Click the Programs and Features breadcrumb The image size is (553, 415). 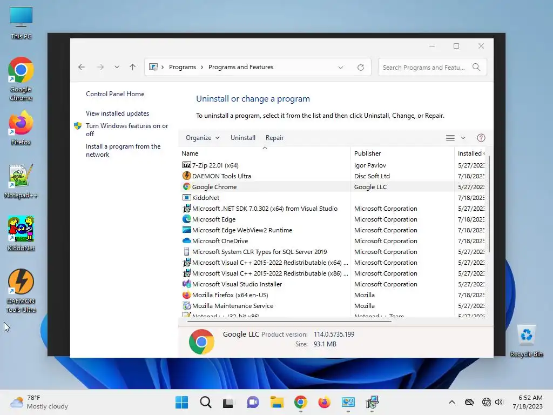pos(240,67)
